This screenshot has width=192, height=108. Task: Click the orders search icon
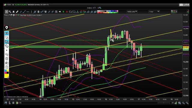[100, 8]
